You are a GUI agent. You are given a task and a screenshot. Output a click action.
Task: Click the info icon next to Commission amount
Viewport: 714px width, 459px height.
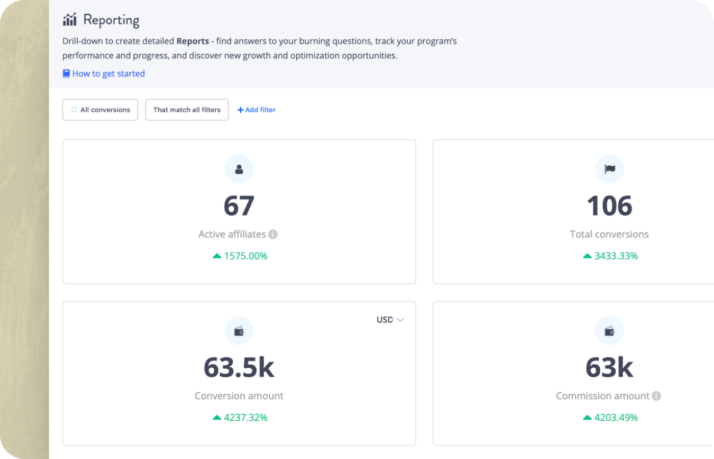656,396
